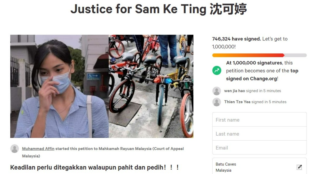The width and height of the screenshot is (316, 174).
Task: Click the Thien Tze Yea signer name
Action: tap(237, 102)
